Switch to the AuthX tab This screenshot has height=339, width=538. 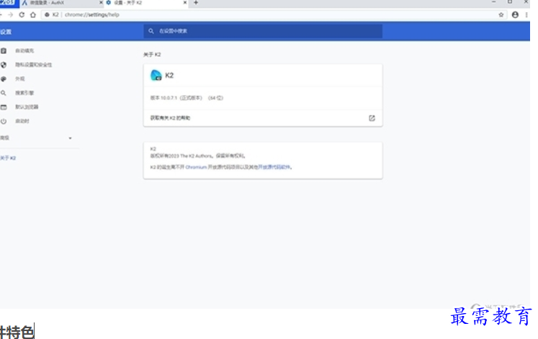coord(61,3)
